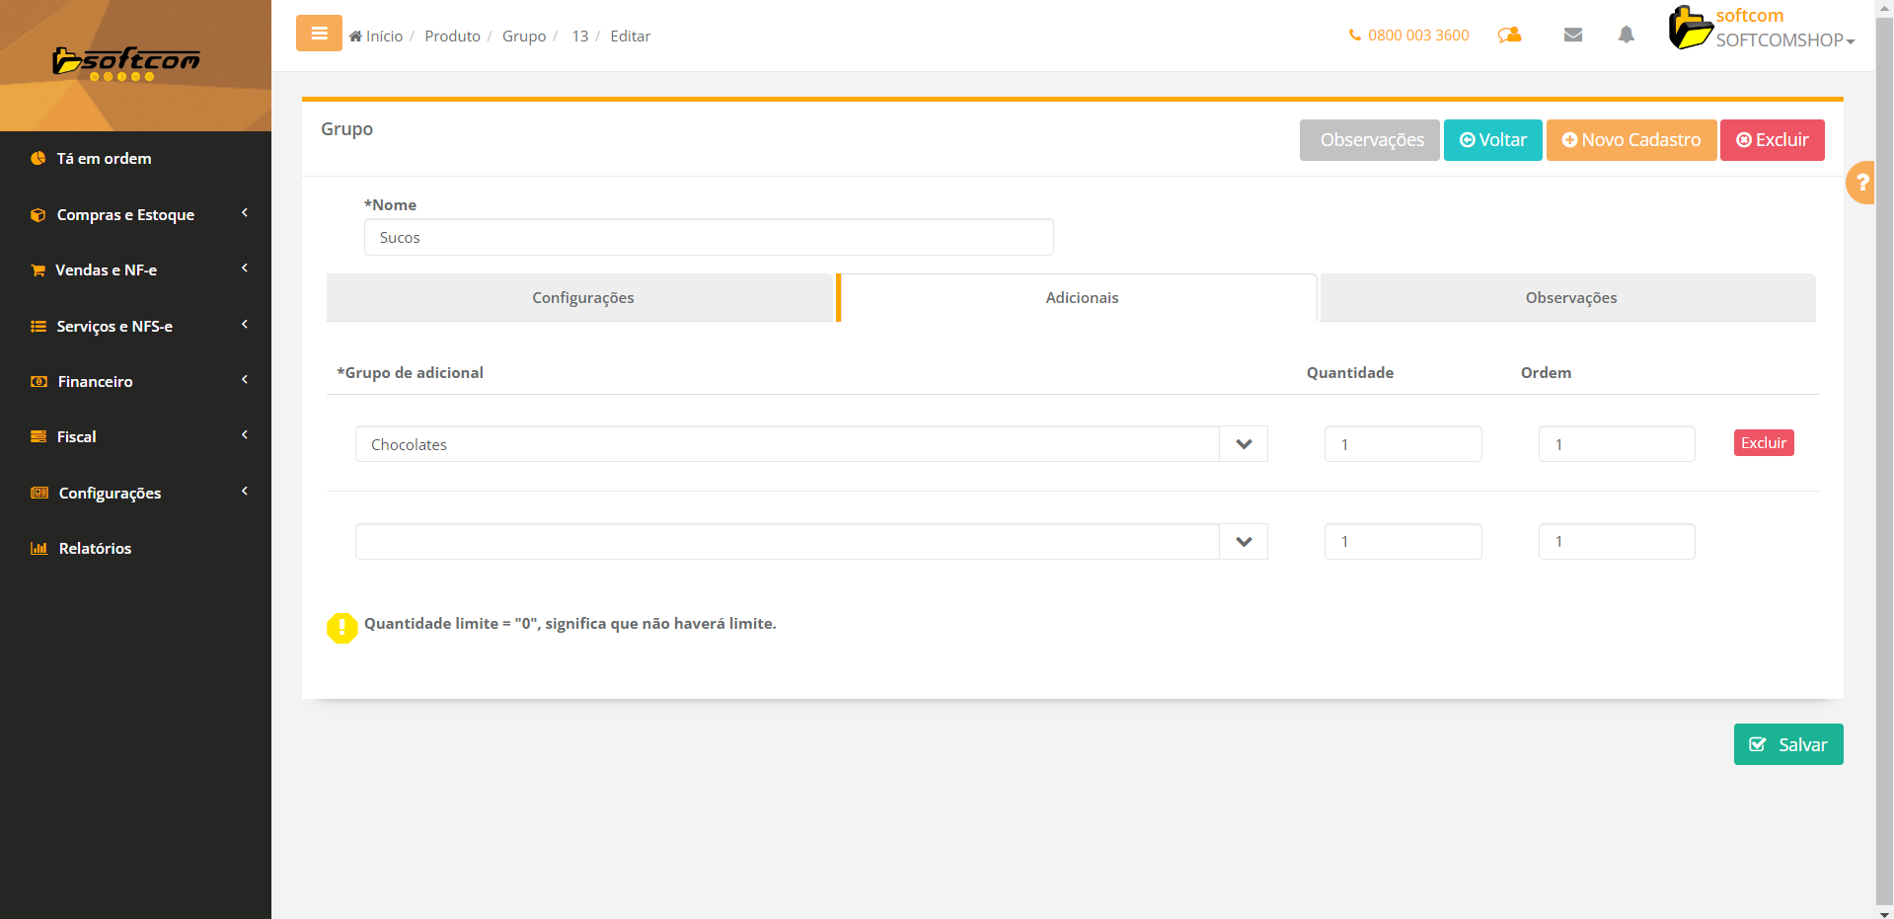Open the chat support icon
1894x919 pixels.
point(1509,36)
